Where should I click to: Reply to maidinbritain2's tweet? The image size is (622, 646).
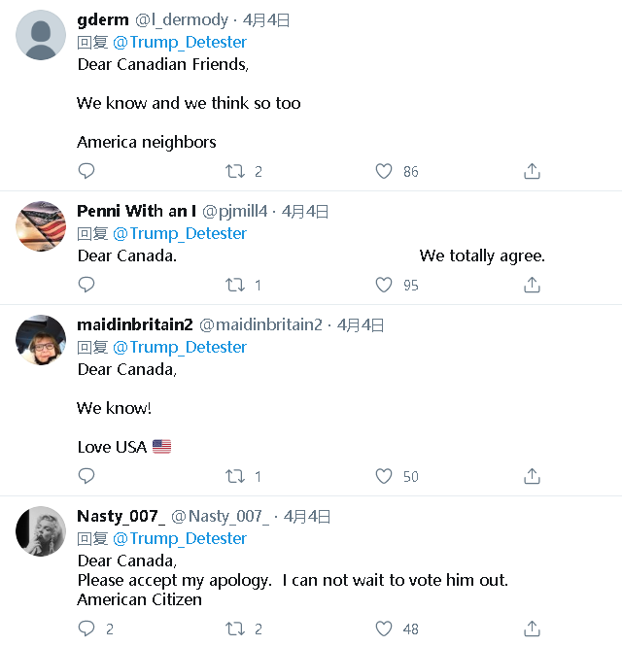tap(86, 476)
